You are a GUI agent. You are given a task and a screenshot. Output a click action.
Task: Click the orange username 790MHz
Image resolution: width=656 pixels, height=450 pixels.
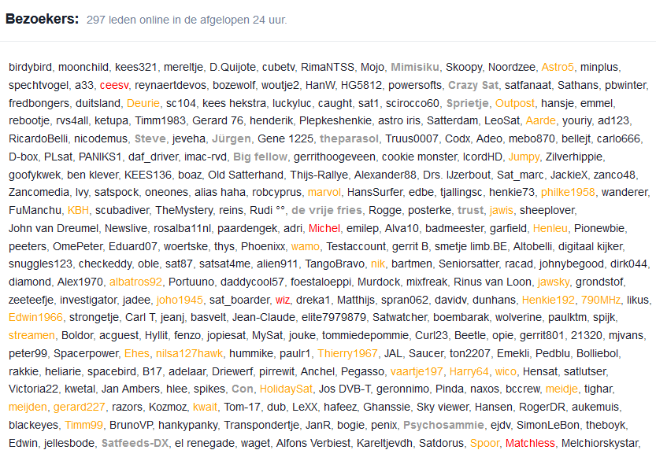600,300
